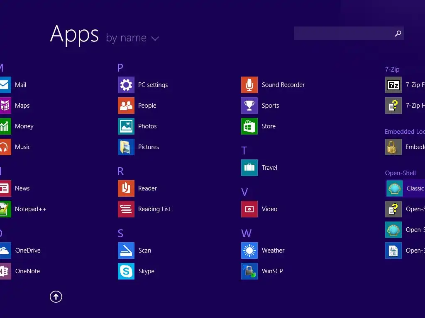Open the Video app icon
The image size is (425, 318).
(249, 209)
